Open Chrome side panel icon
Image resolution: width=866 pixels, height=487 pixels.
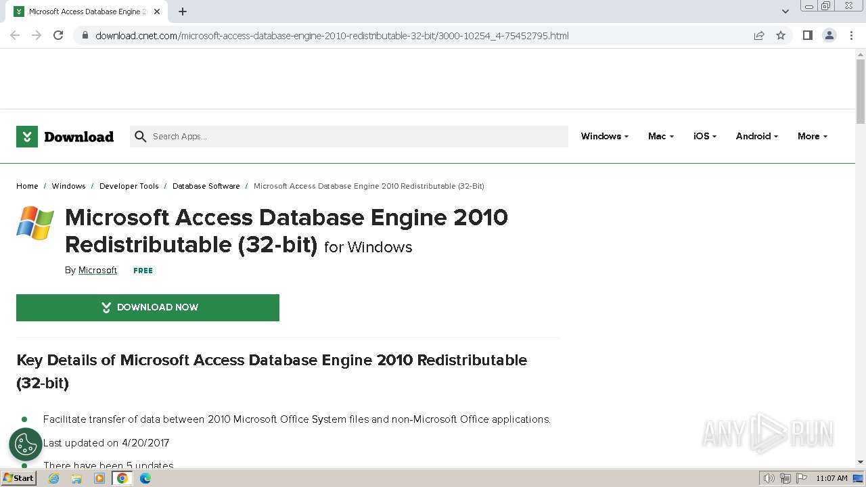tap(807, 35)
